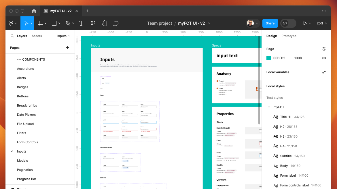
Task: Add a new page
Action: (67, 48)
